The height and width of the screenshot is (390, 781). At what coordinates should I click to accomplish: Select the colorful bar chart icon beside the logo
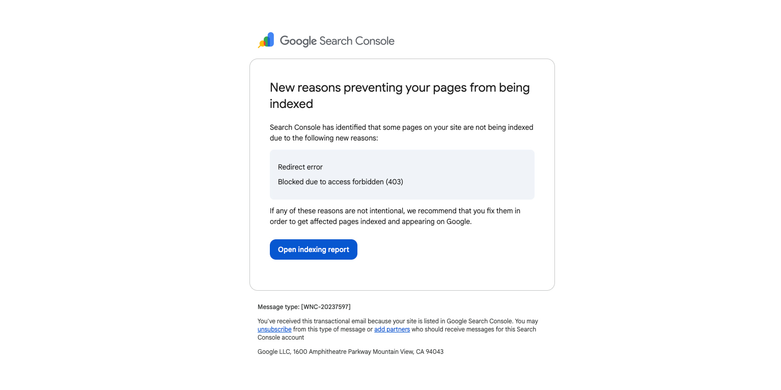pos(266,40)
